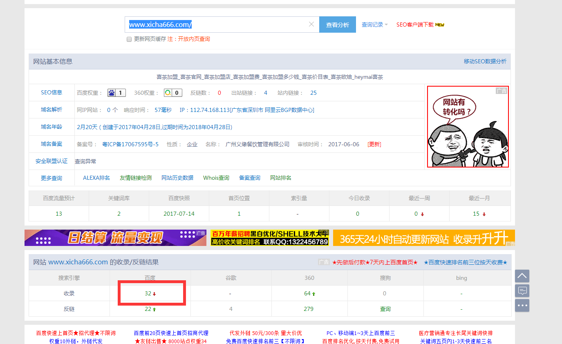Open the orange 365天24小时自动更新网站 banner

tap(424, 238)
